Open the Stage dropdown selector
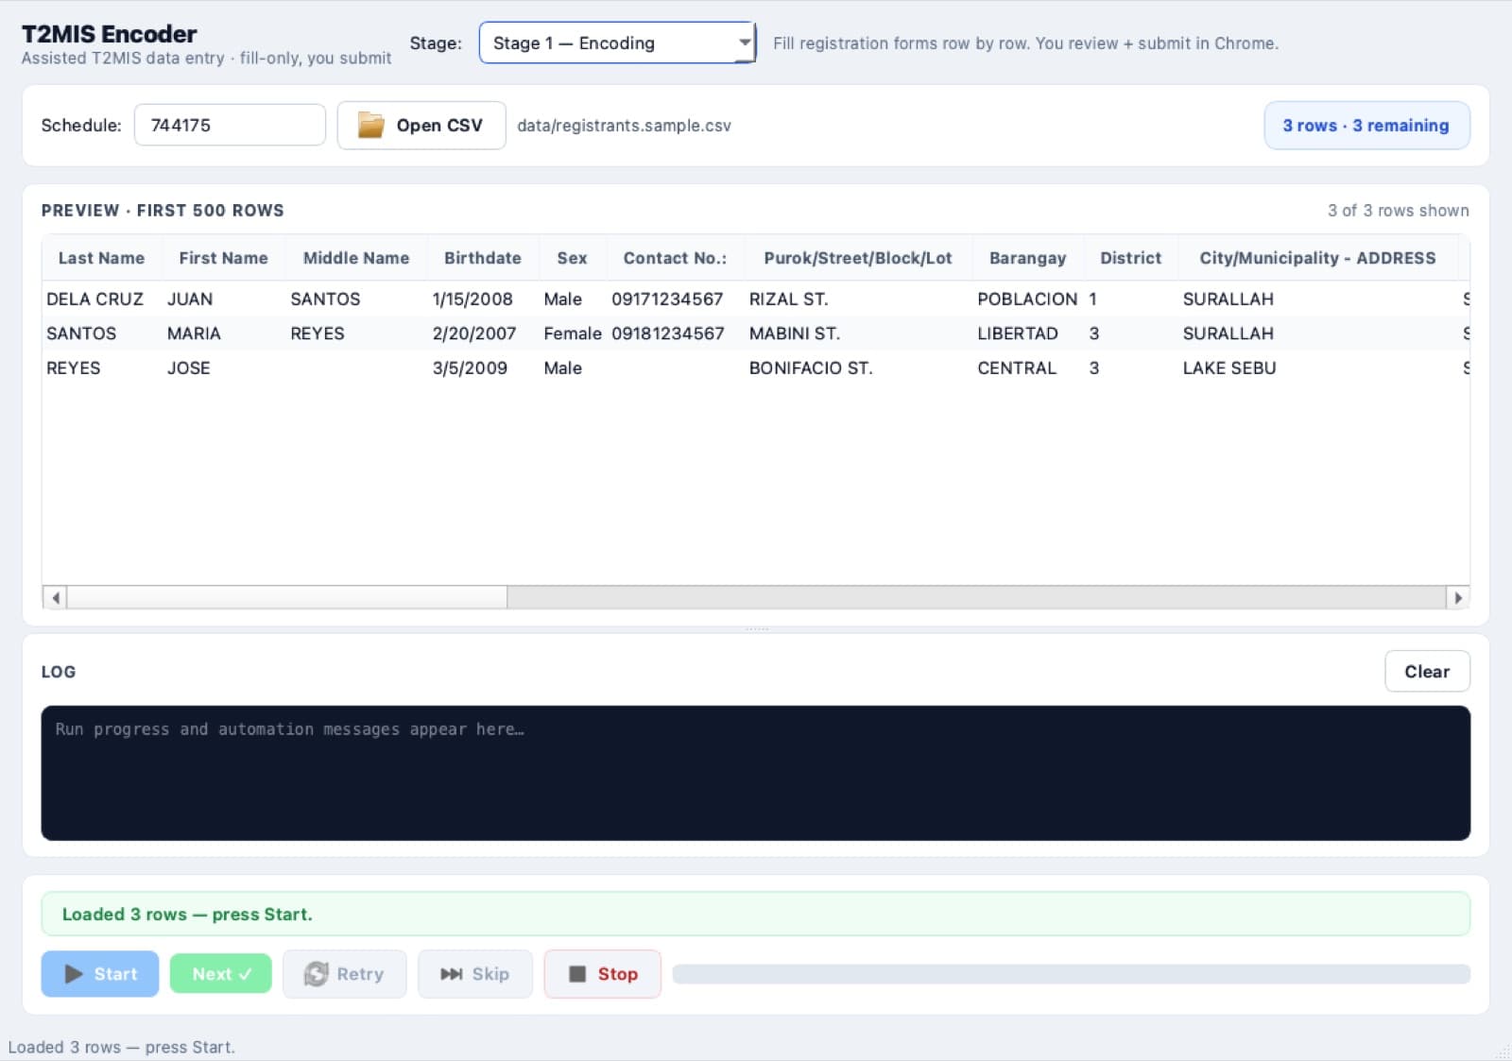The width and height of the screenshot is (1512, 1061). tap(617, 43)
